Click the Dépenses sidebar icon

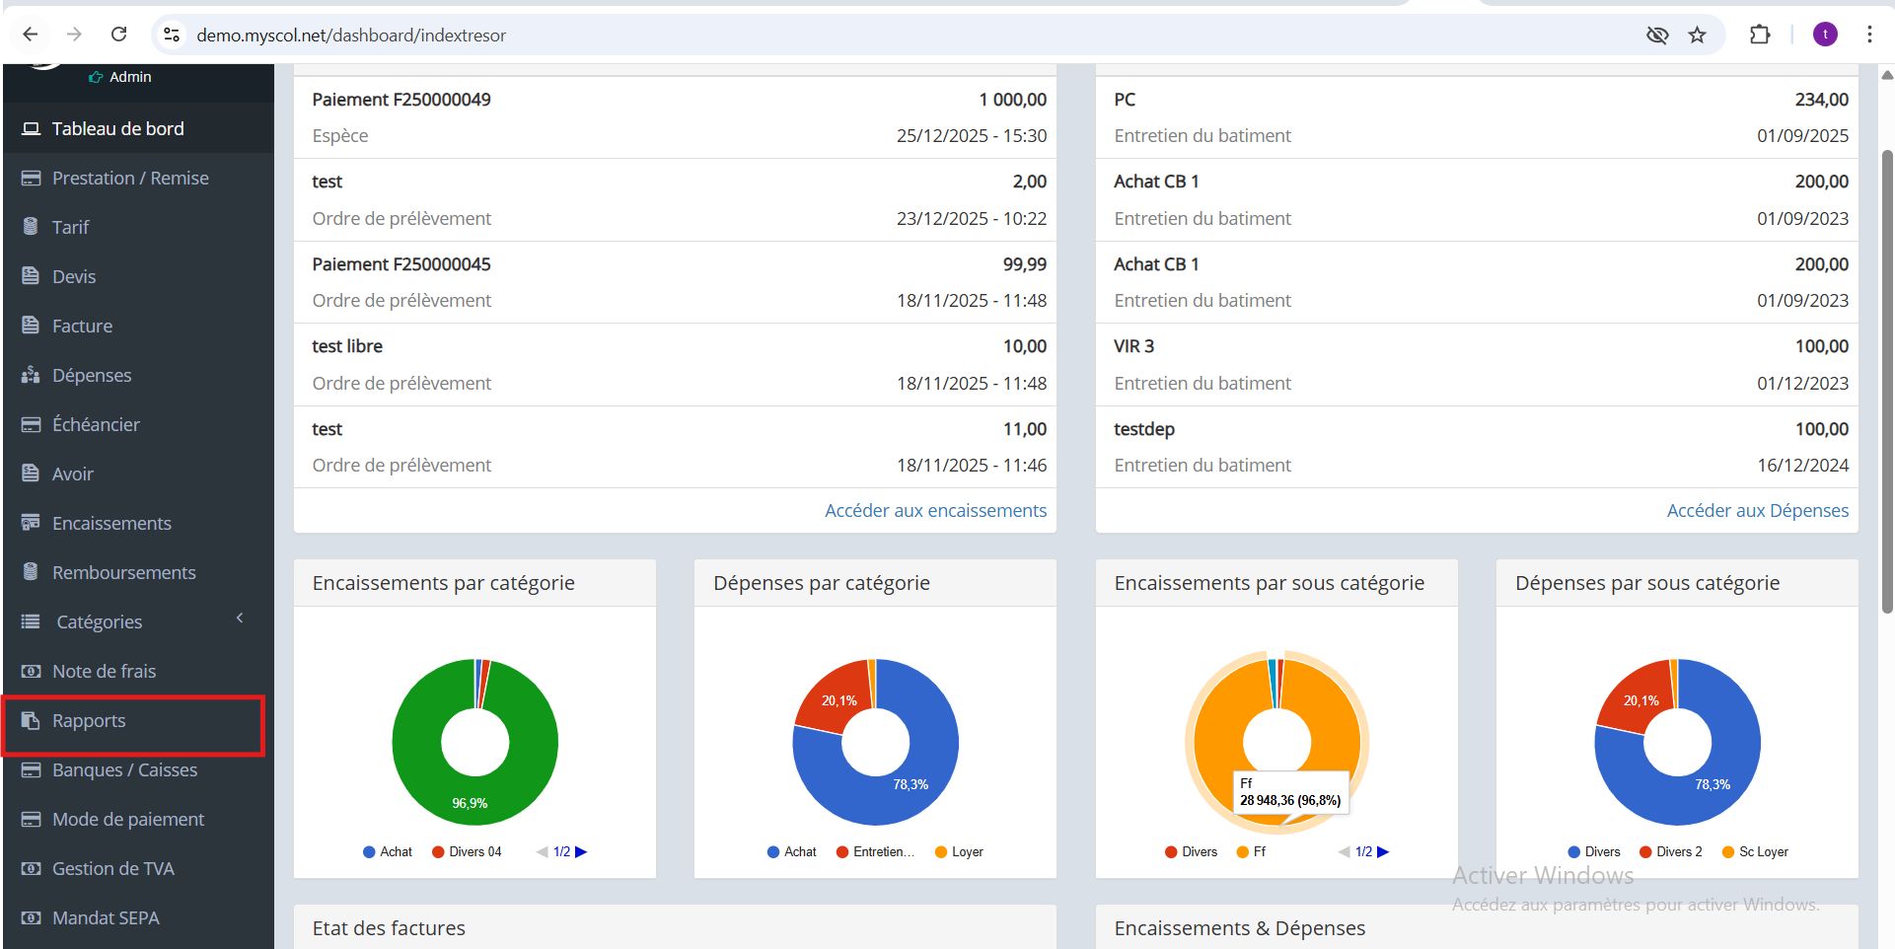(x=31, y=375)
